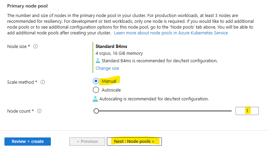The width and height of the screenshot is (268, 148).
Task: Click the Standard B4ms size title
Action: (x=111, y=47)
